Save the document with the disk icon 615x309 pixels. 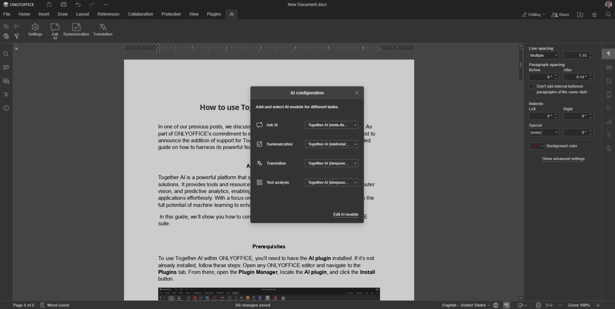tap(49, 4)
